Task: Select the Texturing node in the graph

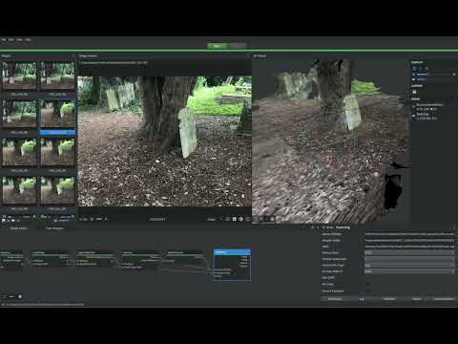Action: (x=232, y=265)
